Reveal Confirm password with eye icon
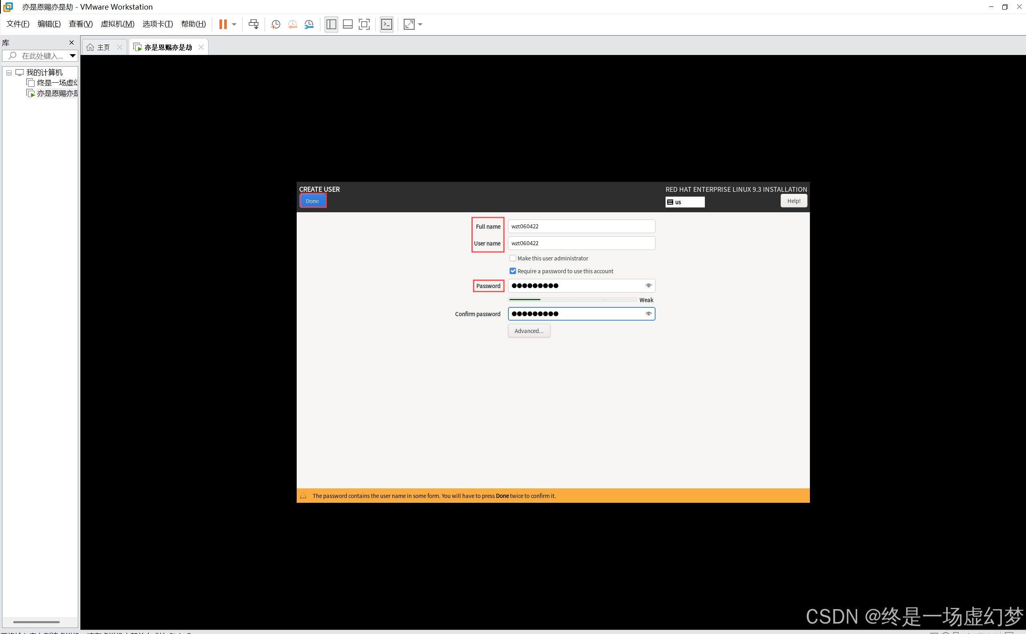 pyautogui.click(x=649, y=314)
